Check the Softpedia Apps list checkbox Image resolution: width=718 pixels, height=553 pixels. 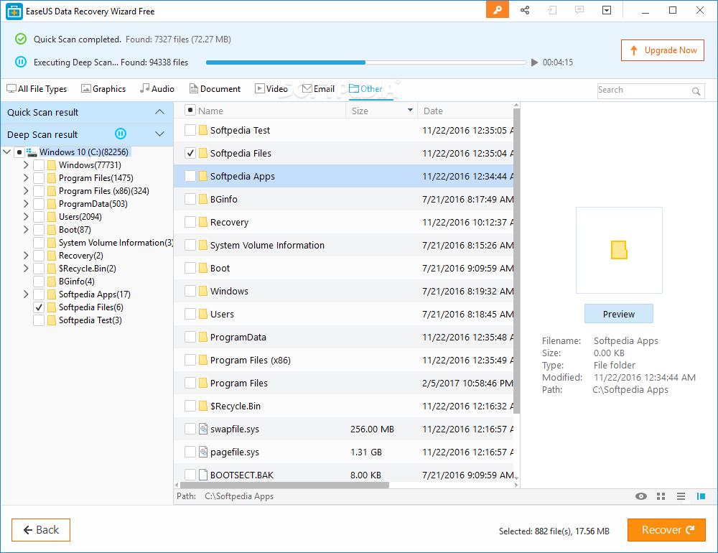coord(190,176)
